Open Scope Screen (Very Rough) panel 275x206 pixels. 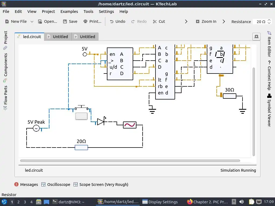tap(101, 185)
